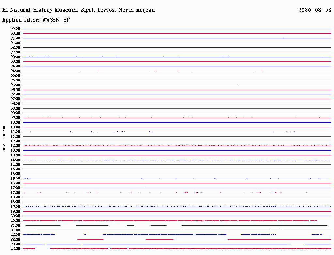334x255 pixels.
Task: Select the 14:00 time label
Action: click(x=15, y=160)
